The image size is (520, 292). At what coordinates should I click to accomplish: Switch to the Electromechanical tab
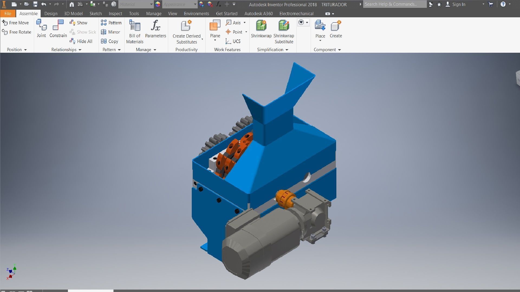click(296, 14)
